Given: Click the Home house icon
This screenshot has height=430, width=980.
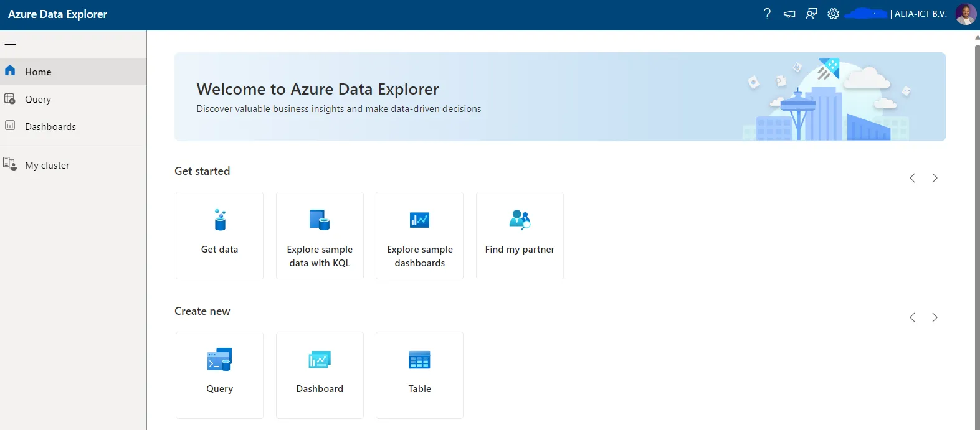Looking at the screenshot, I should (10, 70).
